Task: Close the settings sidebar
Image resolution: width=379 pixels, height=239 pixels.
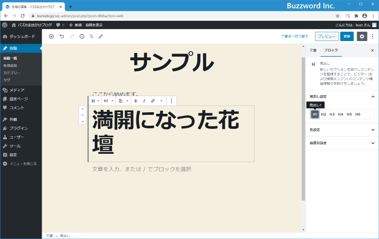Action: pyautogui.click(x=372, y=50)
